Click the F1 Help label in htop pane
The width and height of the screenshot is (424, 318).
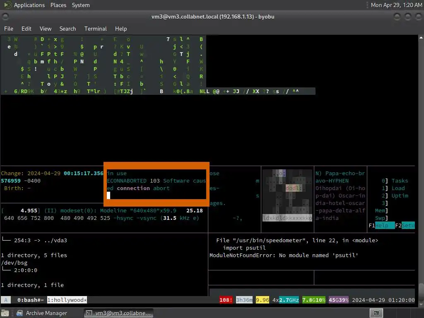pos(381,226)
